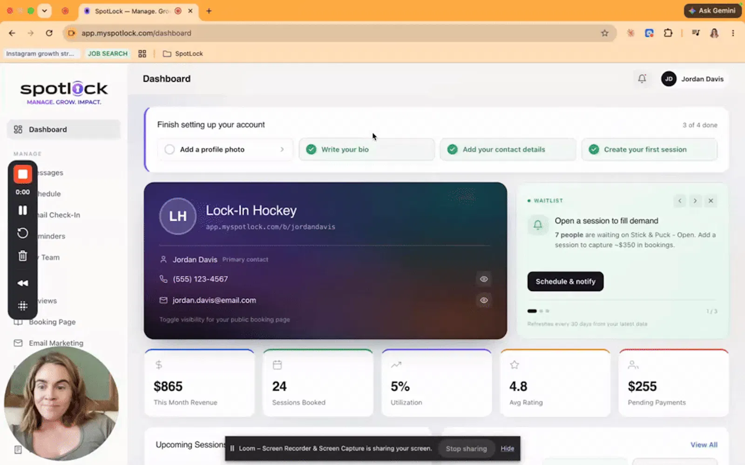Open Create your first session step
Viewport: 745px width, 465px height.
pos(649,149)
